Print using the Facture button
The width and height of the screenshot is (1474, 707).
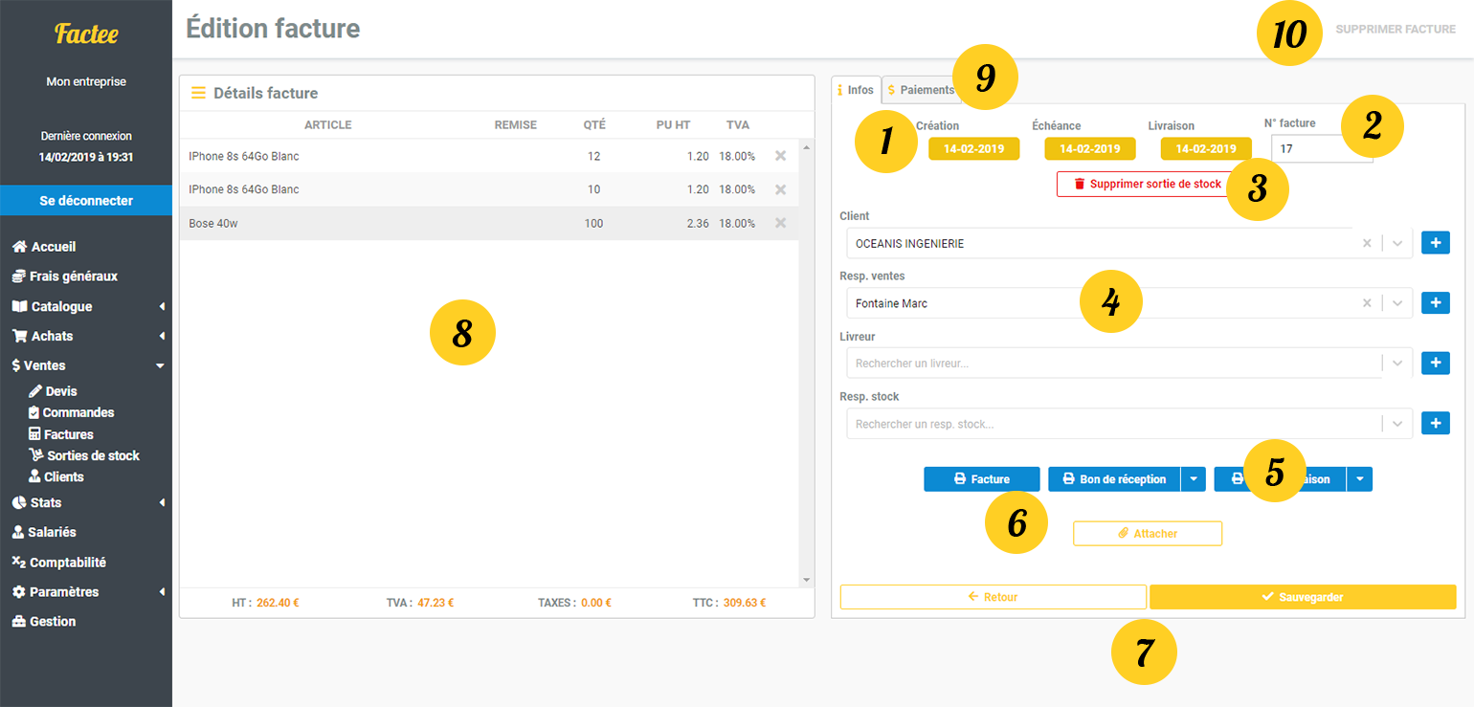tap(980, 479)
